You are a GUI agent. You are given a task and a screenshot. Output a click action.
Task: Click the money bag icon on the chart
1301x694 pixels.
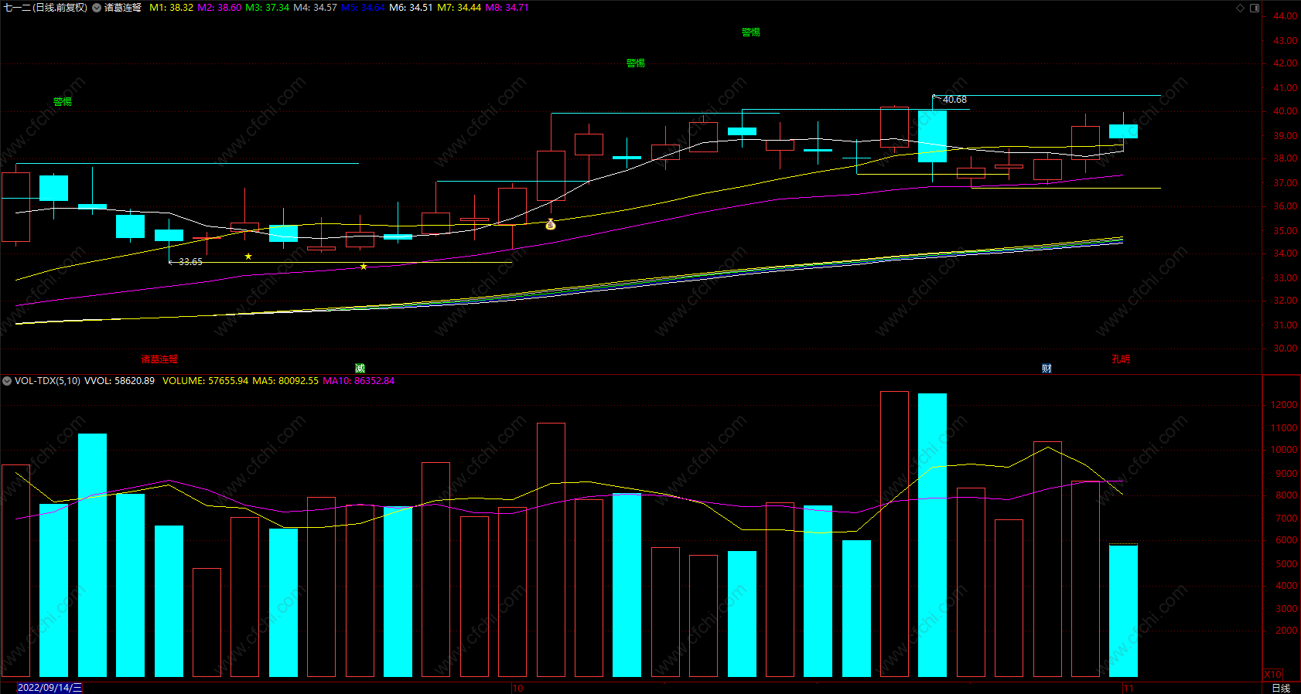point(551,224)
